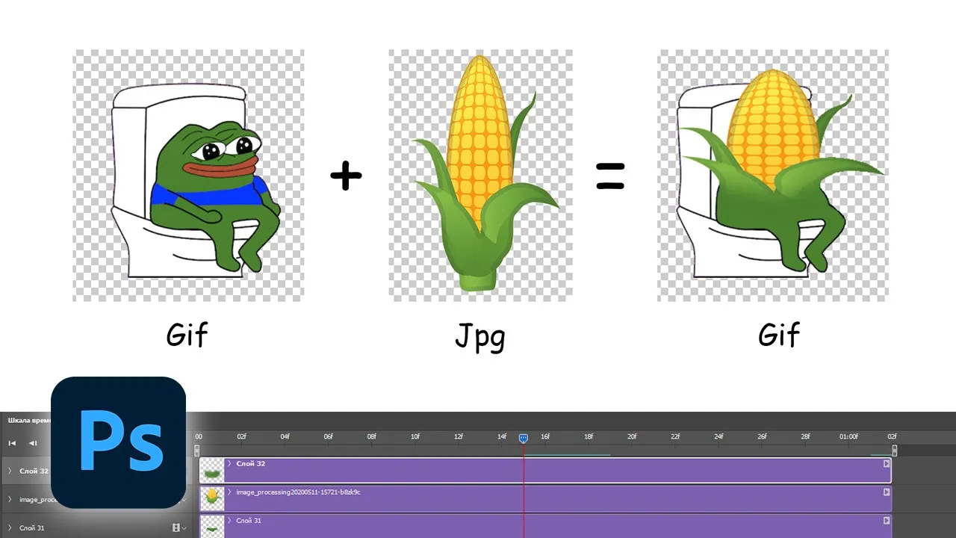
Task: Jump to frame 04f on the ruler
Action: pyautogui.click(x=285, y=436)
